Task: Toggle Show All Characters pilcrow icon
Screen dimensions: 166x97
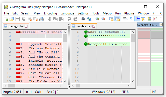Action: (x=131, y=19)
